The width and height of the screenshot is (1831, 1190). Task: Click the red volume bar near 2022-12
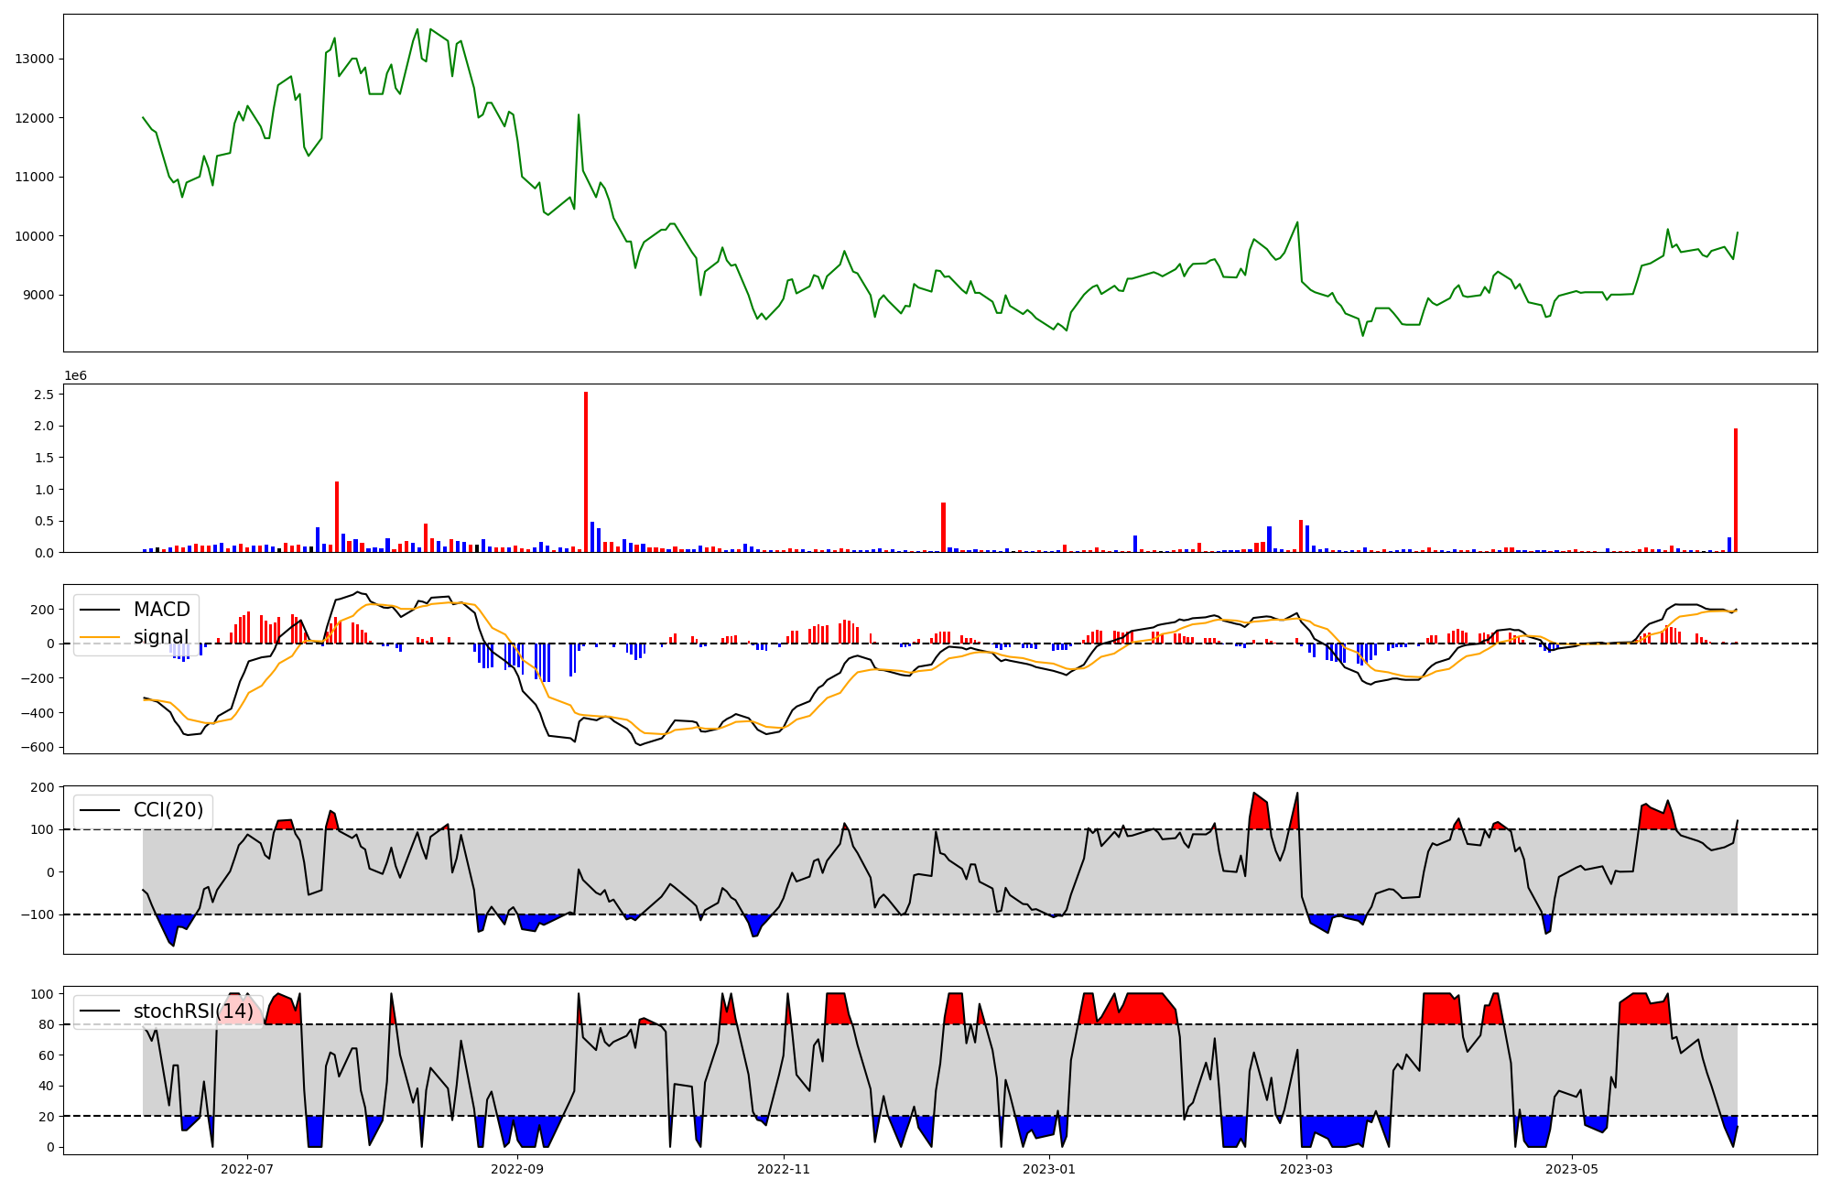click(x=943, y=527)
